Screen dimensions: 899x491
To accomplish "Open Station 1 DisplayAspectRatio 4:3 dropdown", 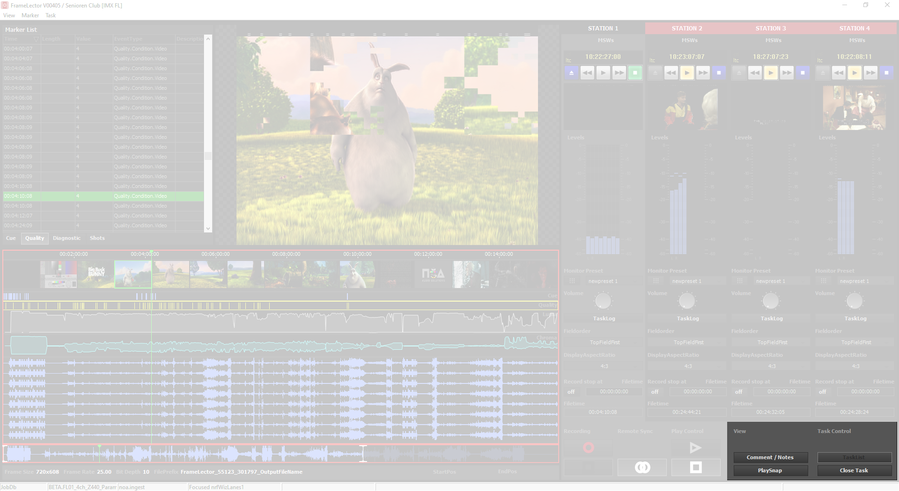I will (603, 366).
